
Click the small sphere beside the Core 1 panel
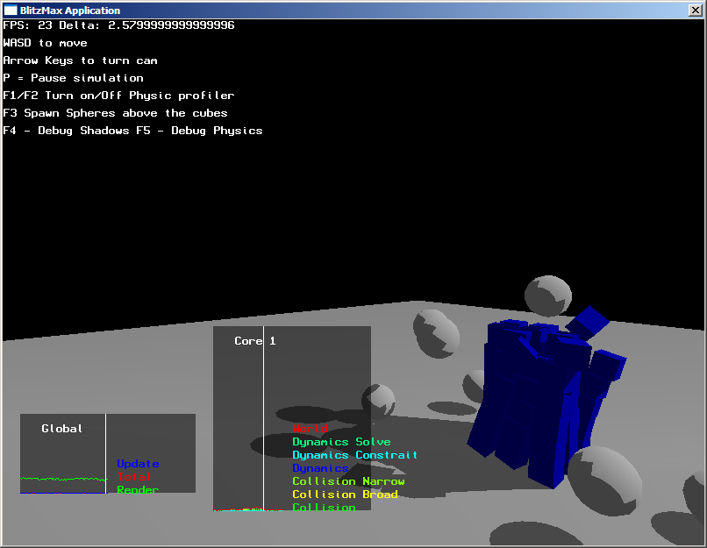click(379, 400)
